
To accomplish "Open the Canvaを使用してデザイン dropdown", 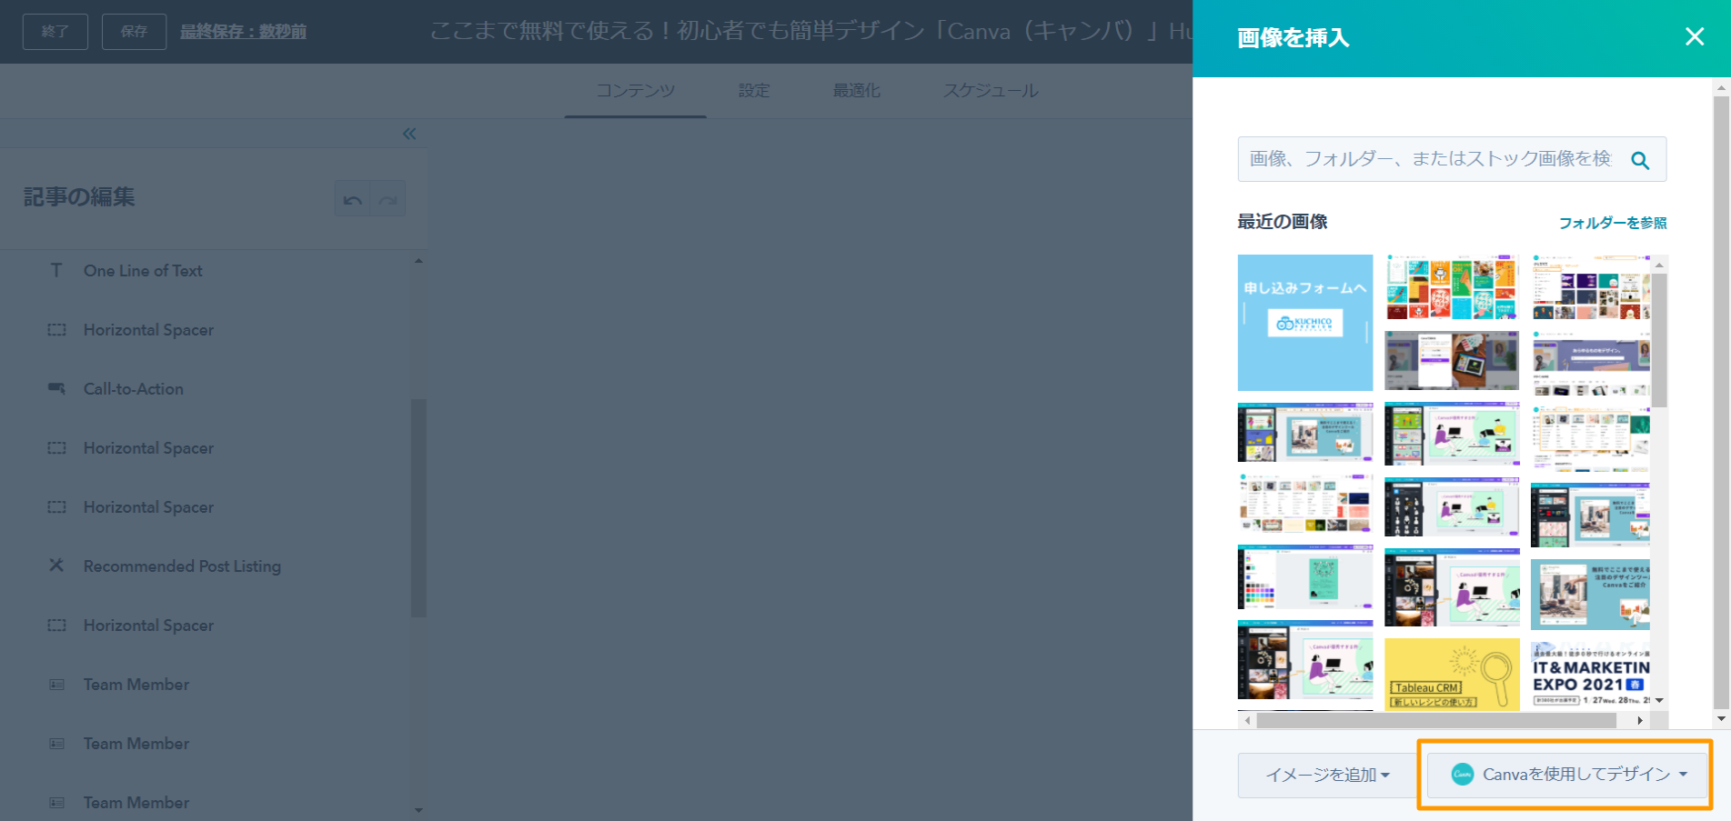I will [x=1566, y=775].
